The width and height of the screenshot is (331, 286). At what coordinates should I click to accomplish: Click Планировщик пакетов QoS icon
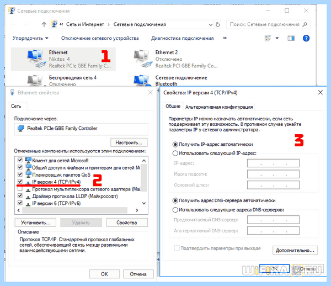coord(28,174)
